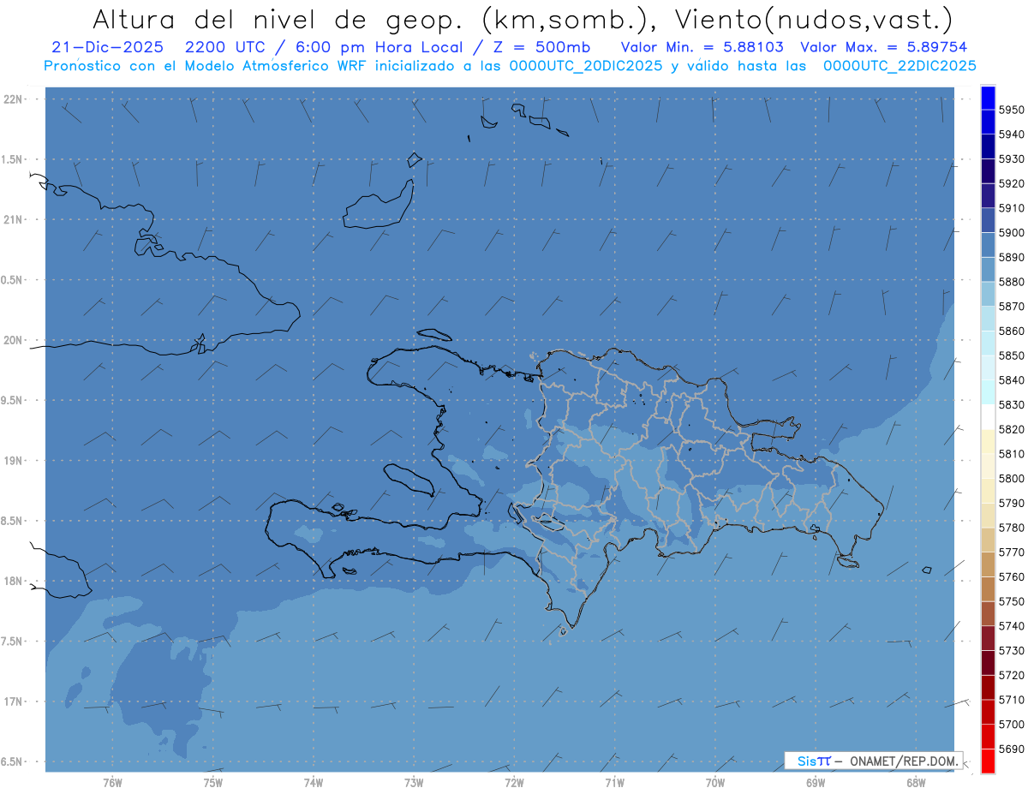Image resolution: width=1028 pixels, height=794 pixels.
Task: Click the legend swatch between 5700 and 5710
Action: (x=988, y=712)
